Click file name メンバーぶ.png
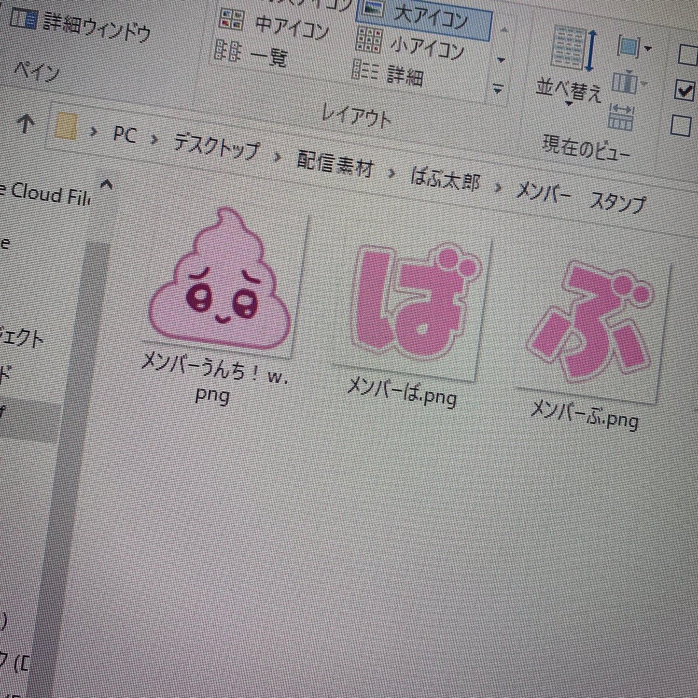The width and height of the screenshot is (698, 698). (x=584, y=414)
